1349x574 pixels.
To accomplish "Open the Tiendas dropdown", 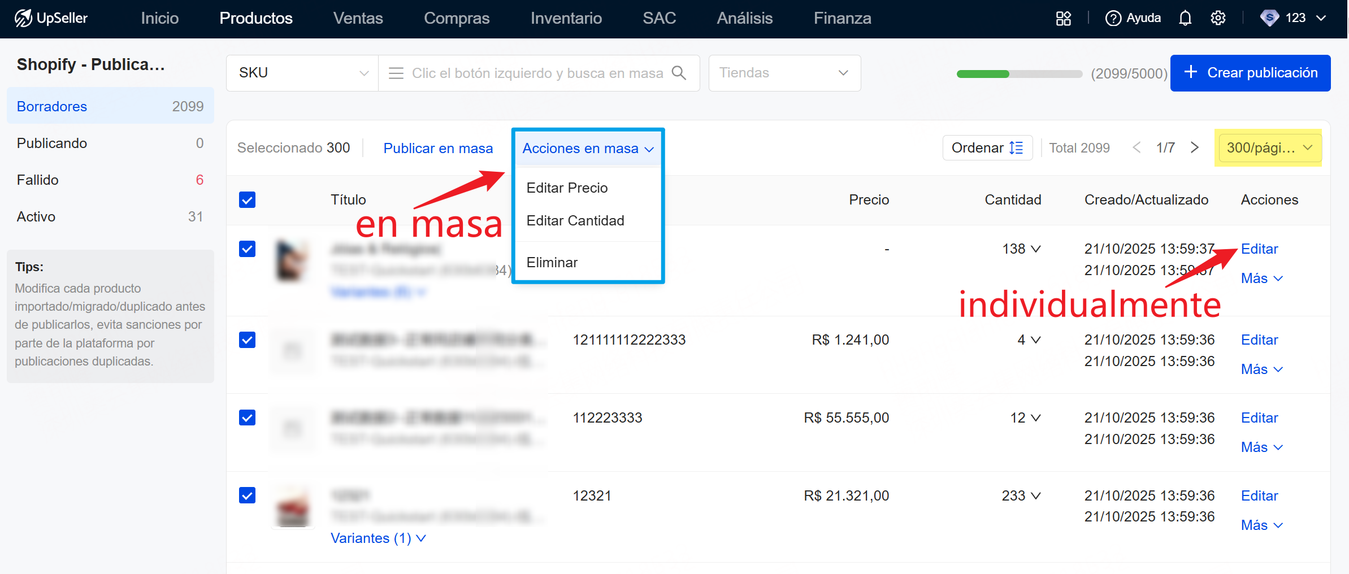I will click(x=784, y=73).
